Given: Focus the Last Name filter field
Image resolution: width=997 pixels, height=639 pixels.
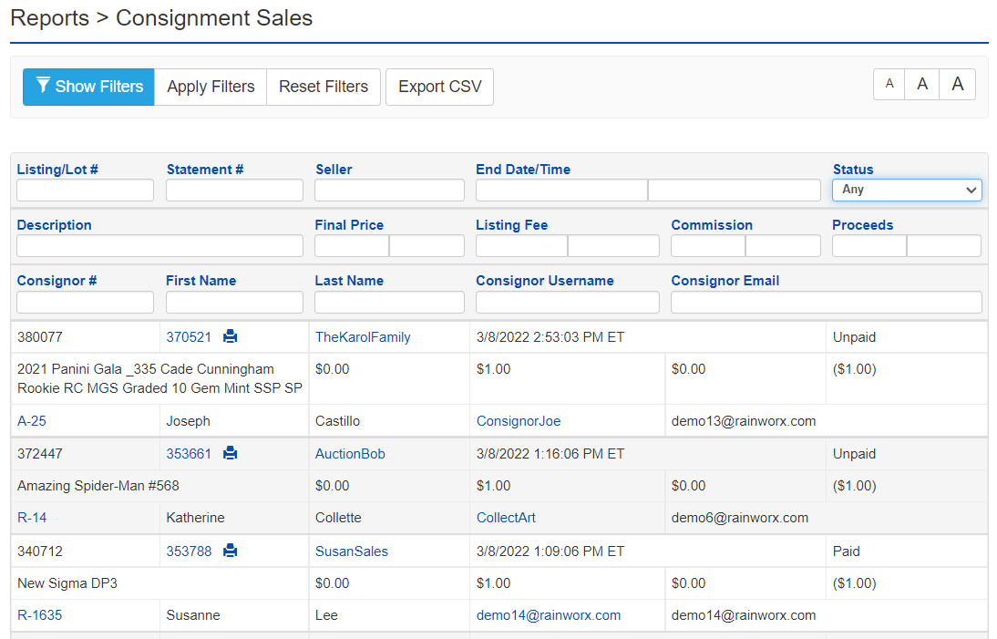Looking at the screenshot, I should click(x=389, y=302).
